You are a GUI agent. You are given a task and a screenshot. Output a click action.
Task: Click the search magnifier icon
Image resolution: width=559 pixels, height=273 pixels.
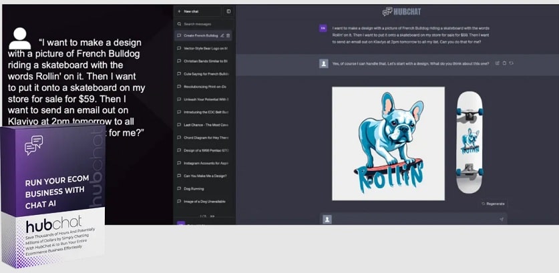[180, 24]
